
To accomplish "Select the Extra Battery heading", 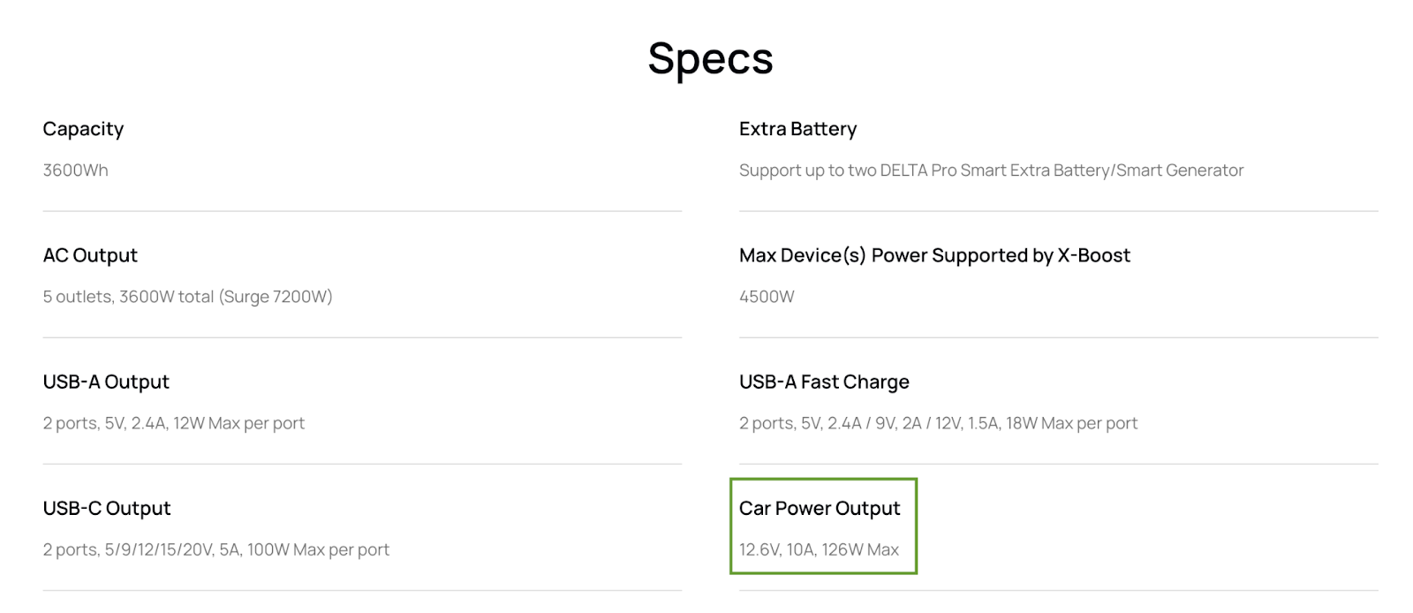I will click(797, 129).
